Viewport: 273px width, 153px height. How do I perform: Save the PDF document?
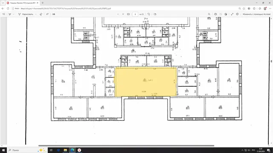tap(221, 14)
